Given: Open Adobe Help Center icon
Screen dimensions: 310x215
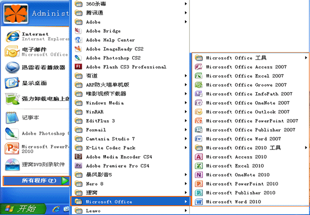Looking at the screenshot, I should coord(79,40).
